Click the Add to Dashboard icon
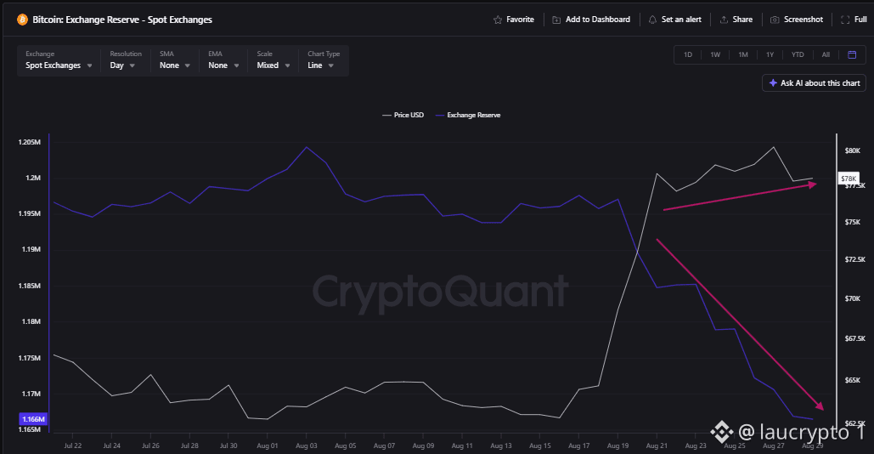The image size is (874, 454). pos(556,20)
